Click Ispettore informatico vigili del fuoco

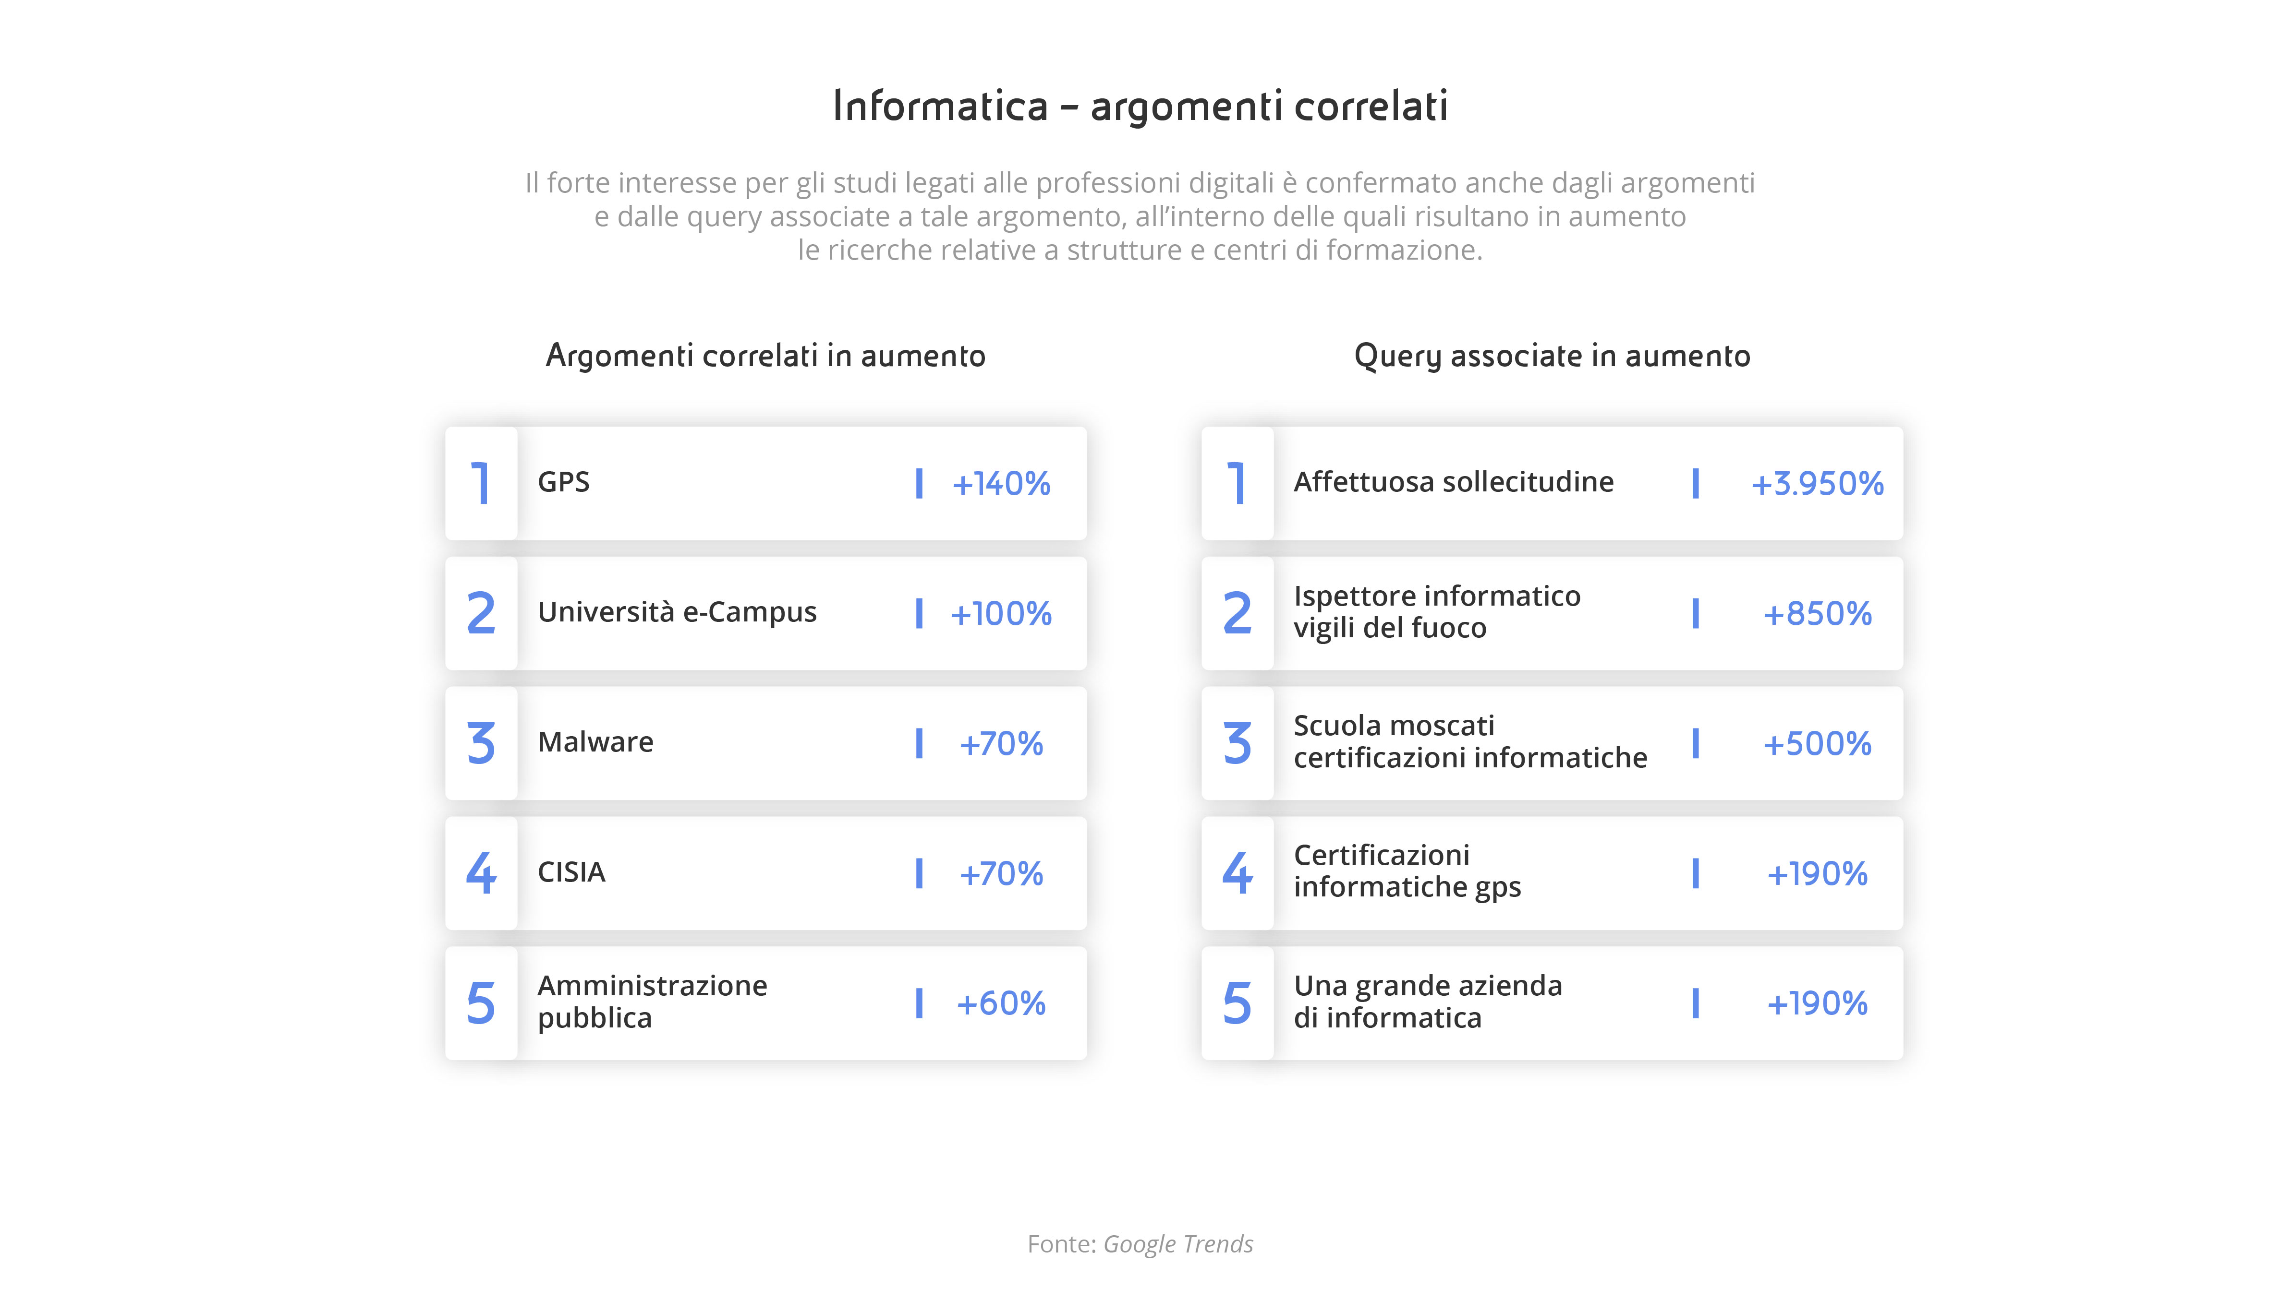(x=1437, y=611)
